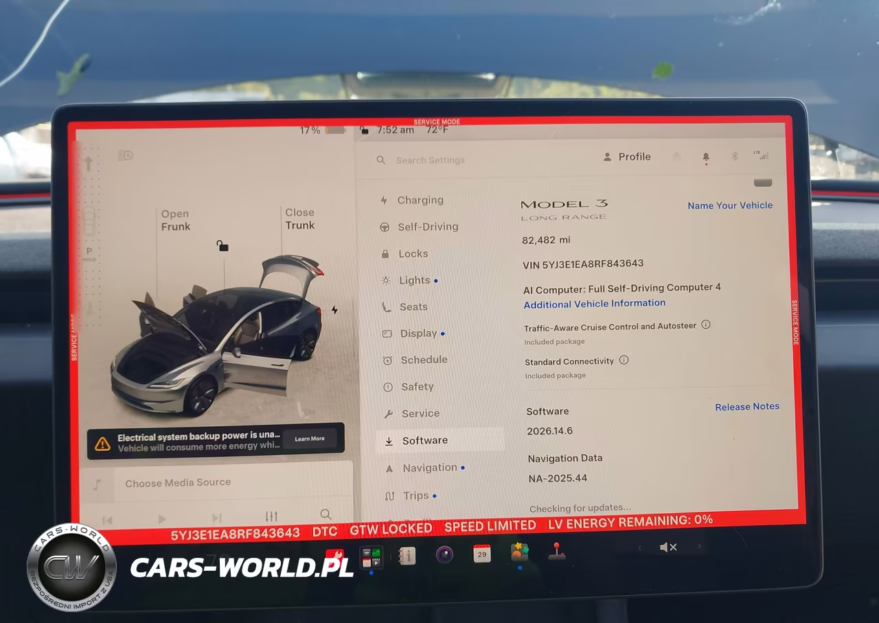Open Additional Vehicle Information link

pyautogui.click(x=595, y=303)
